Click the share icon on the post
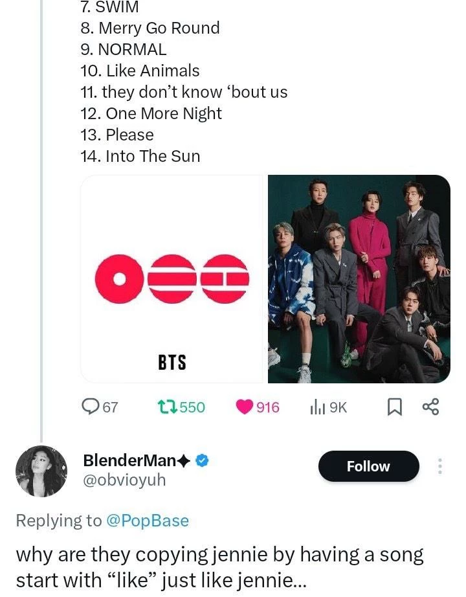This screenshot has width=466, height=597. coord(430,407)
